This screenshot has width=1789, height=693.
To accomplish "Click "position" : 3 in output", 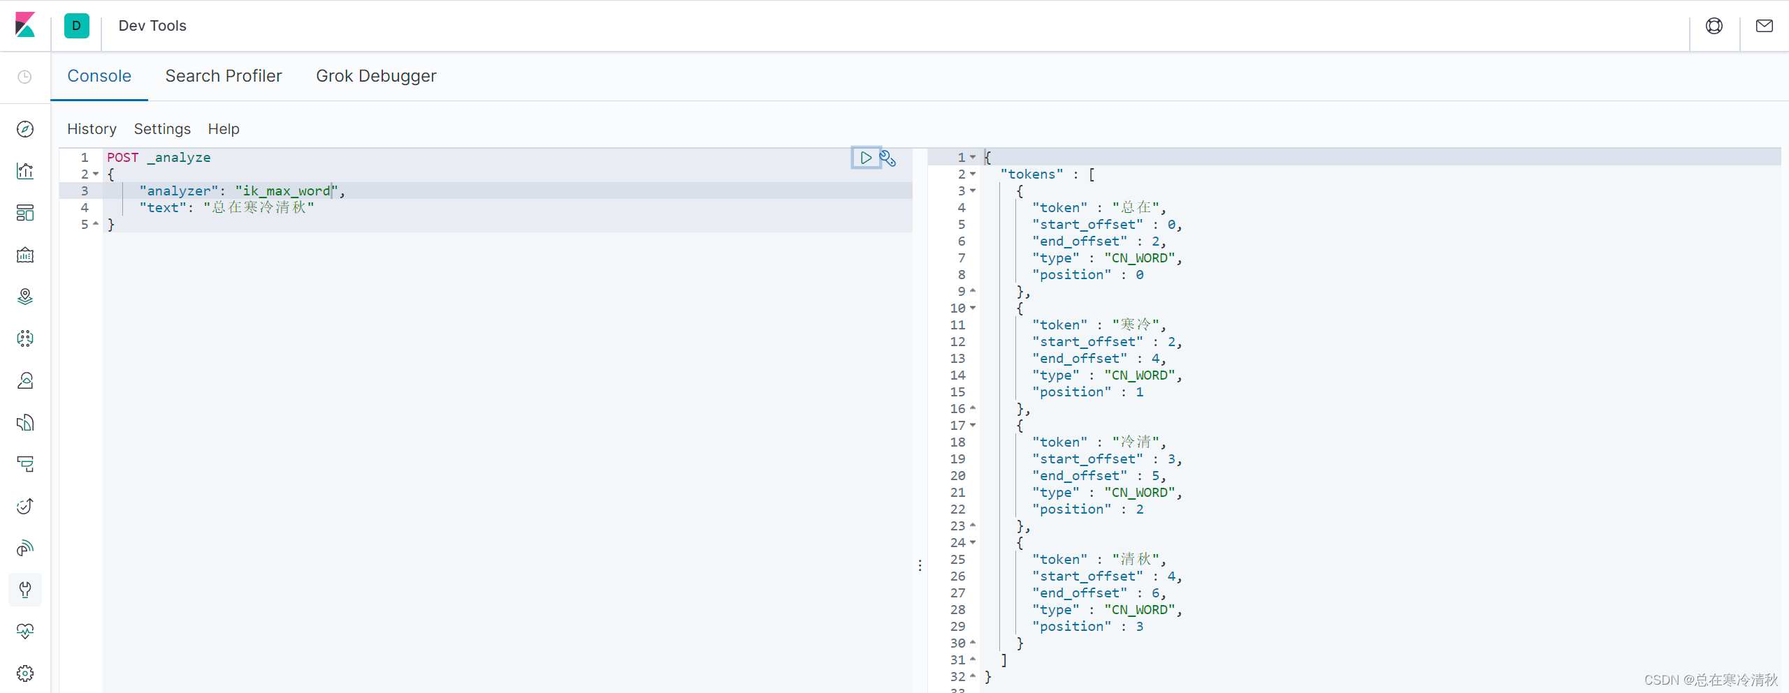I will [x=1088, y=626].
